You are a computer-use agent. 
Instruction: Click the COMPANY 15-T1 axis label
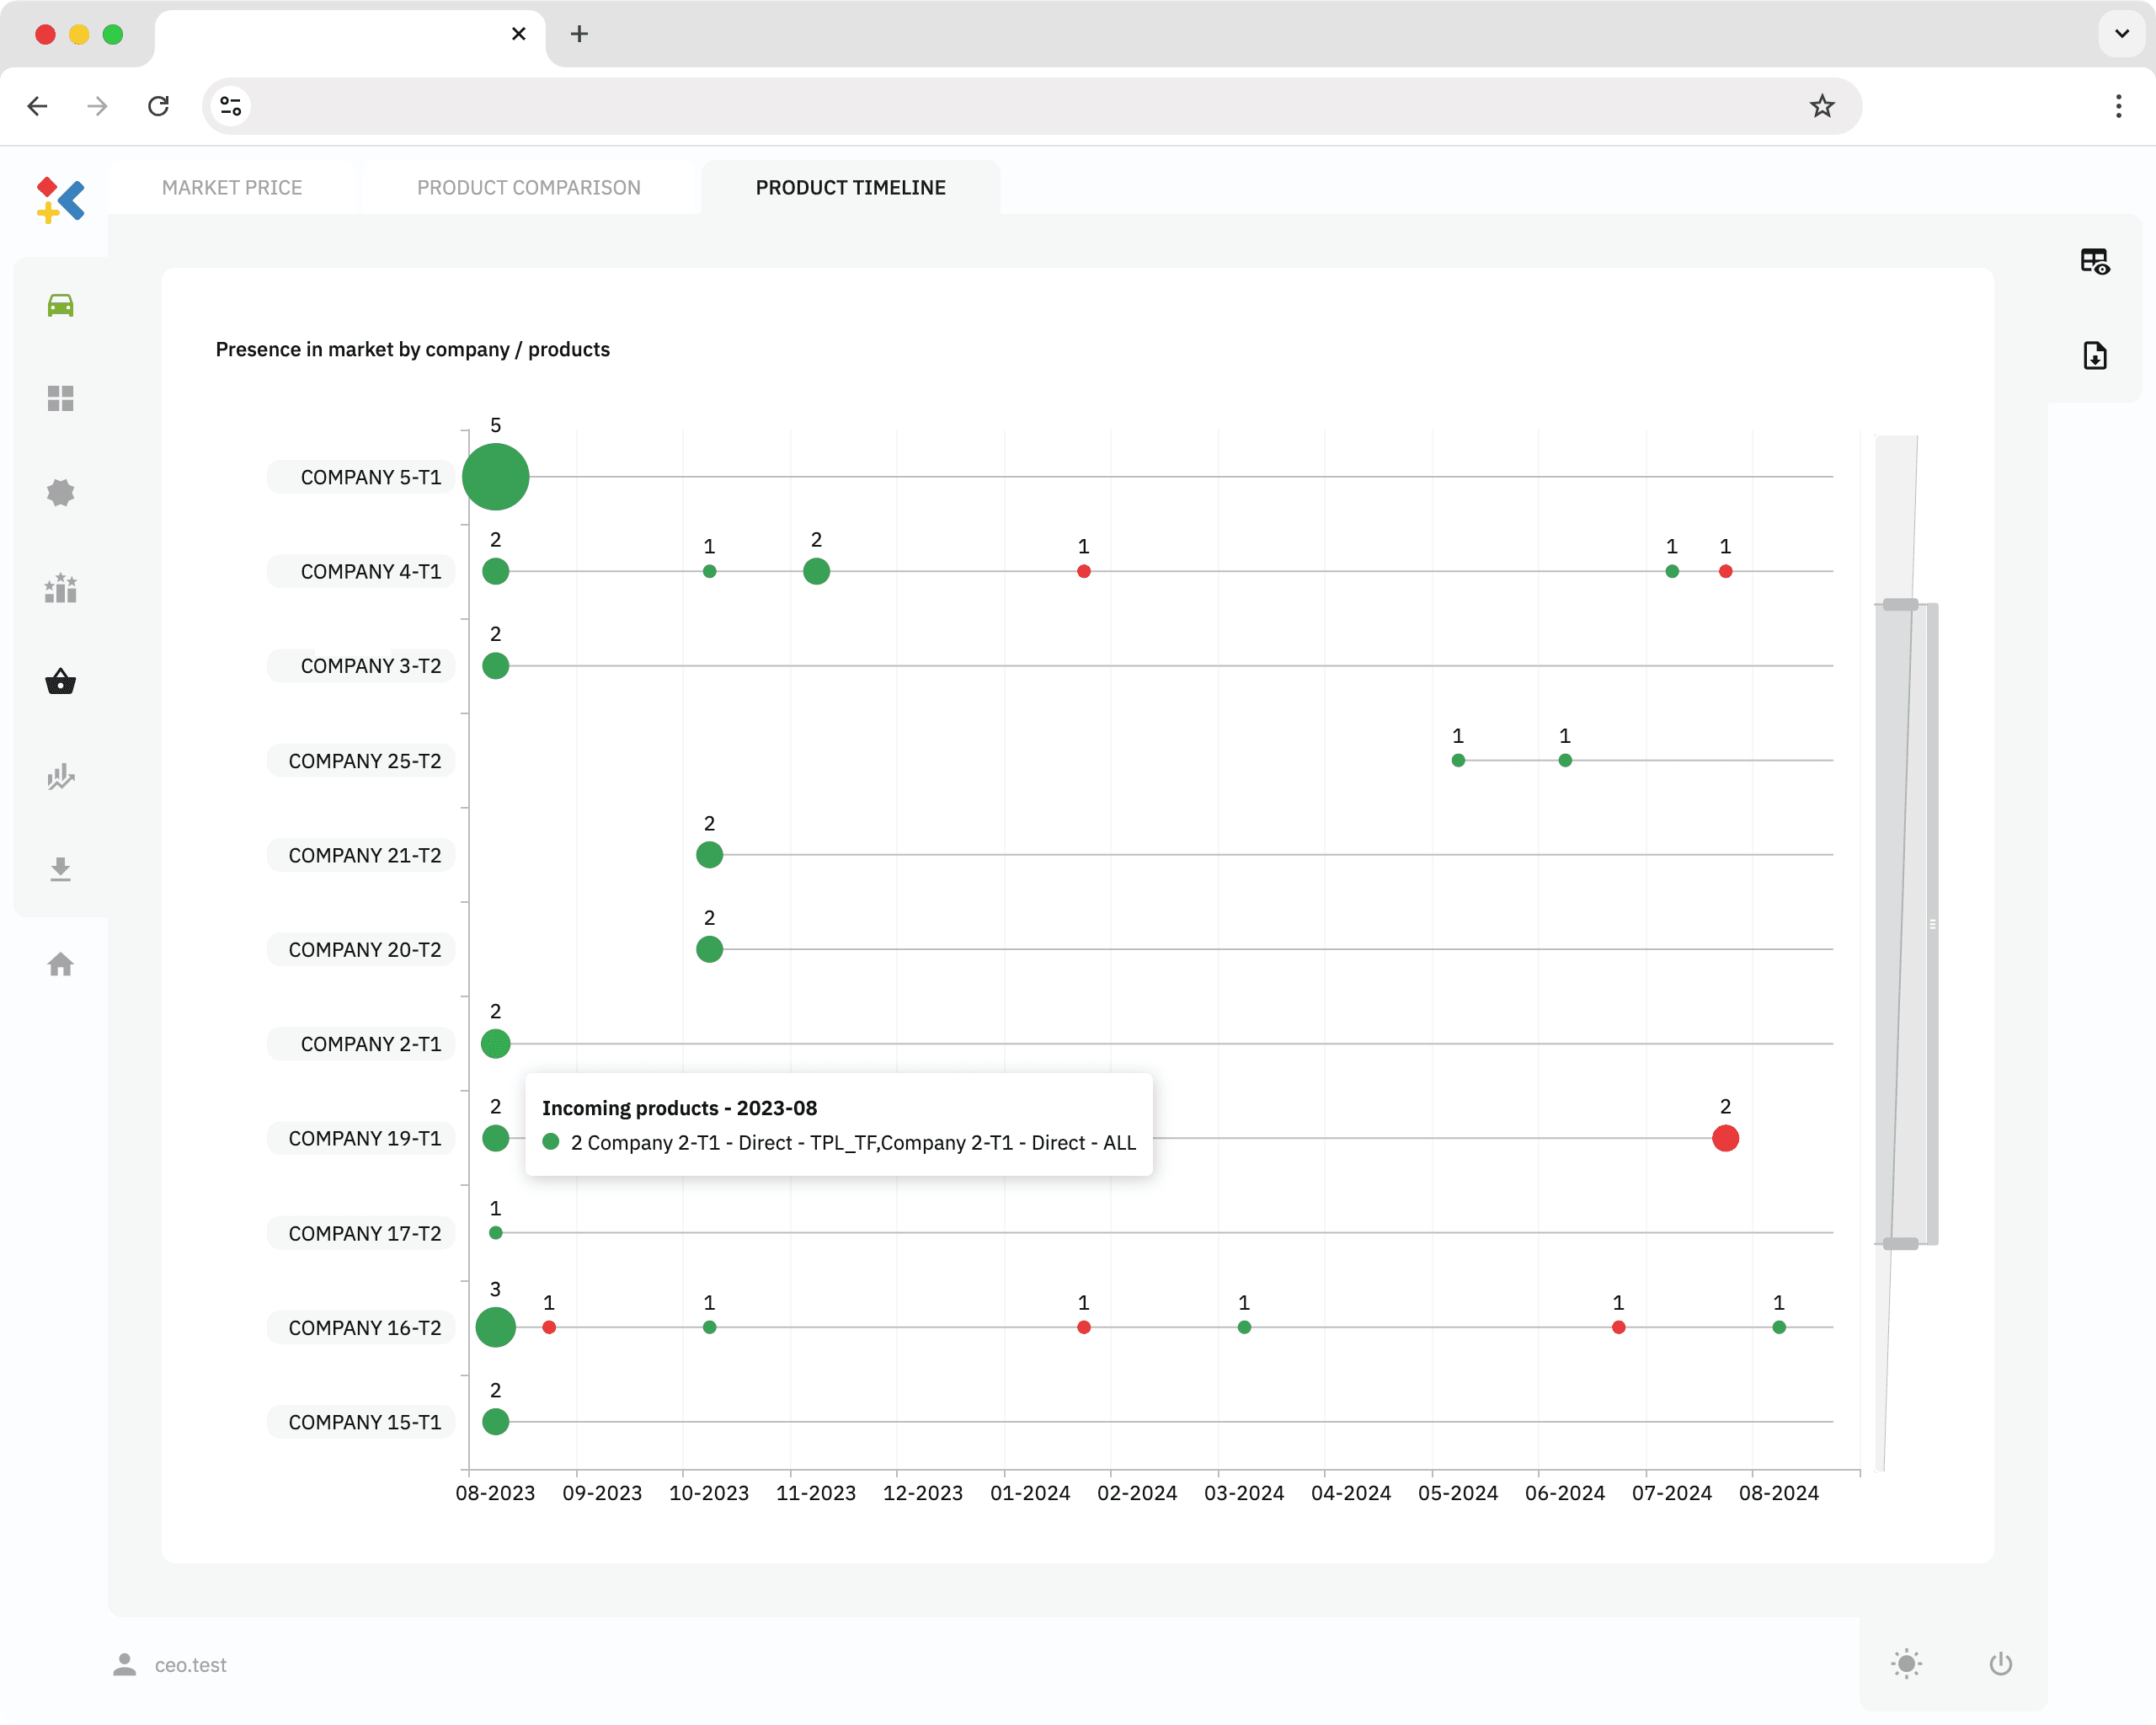pyautogui.click(x=361, y=1422)
